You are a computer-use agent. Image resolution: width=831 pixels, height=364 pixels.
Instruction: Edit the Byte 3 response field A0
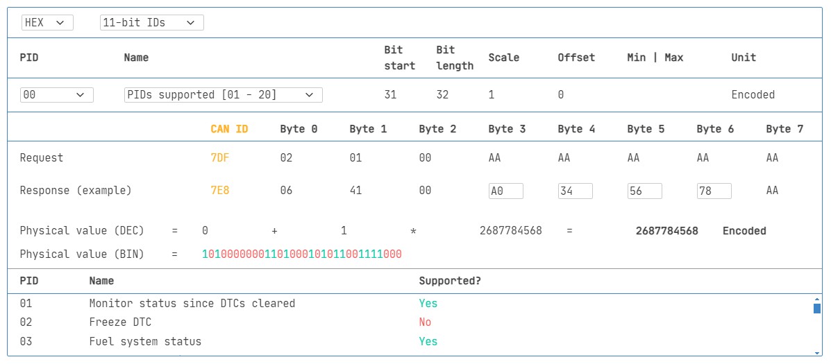[505, 191]
